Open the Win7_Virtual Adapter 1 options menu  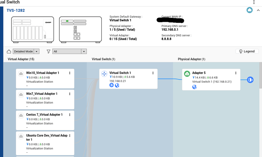click(70, 94)
